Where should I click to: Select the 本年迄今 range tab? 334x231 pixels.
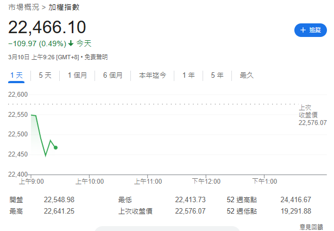[152, 75]
